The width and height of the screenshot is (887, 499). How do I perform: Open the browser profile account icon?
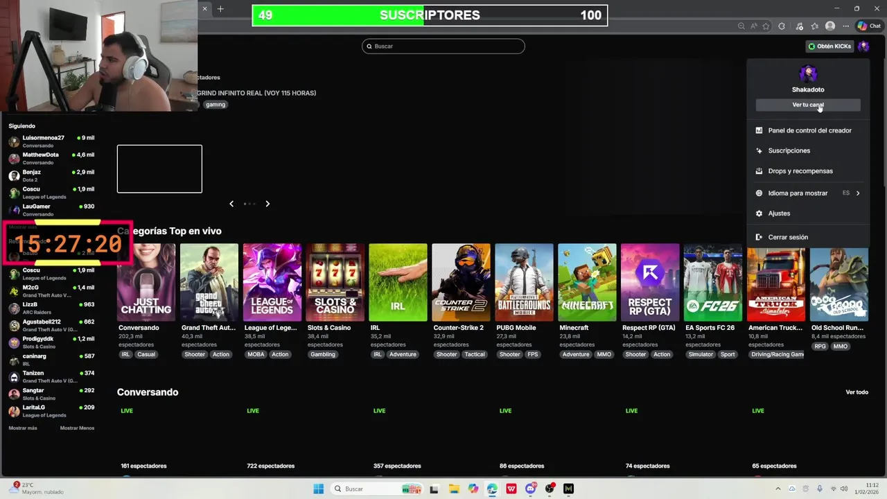pyautogui.click(x=830, y=26)
